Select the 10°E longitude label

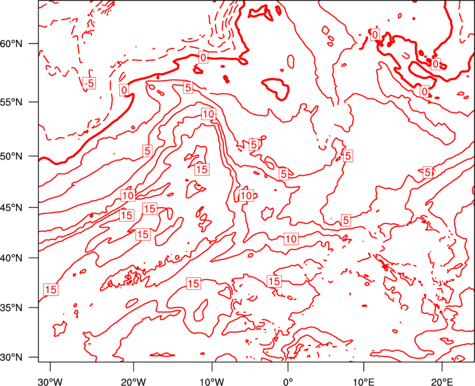click(363, 381)
